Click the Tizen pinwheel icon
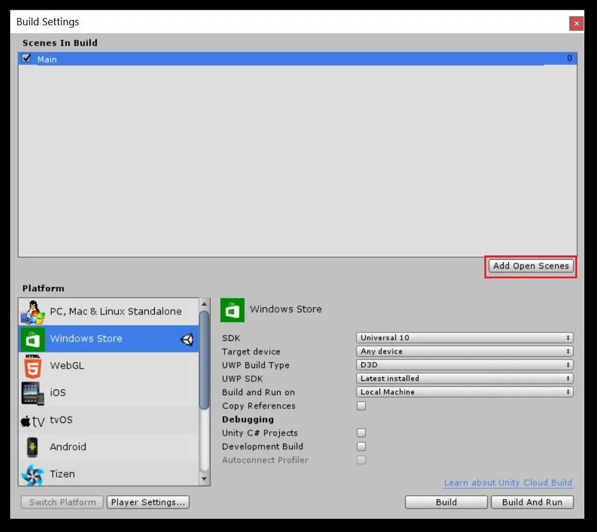This screenshot has height=532, width=597. click(x=33, y=475)
